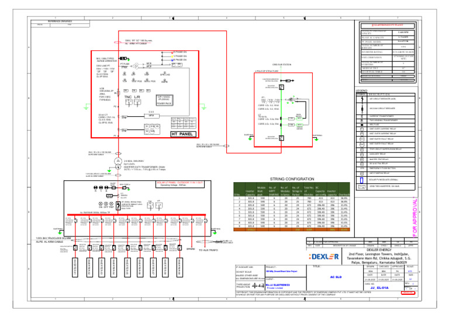Screen dimensions: 449x317
Task: Click the ON indicator lamp in LT panel
Action: point(101,204)
